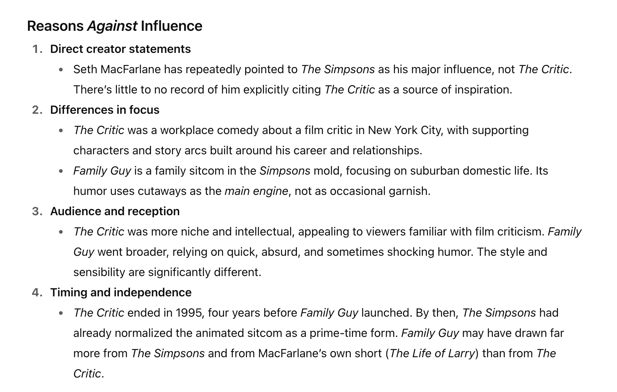Click the name 'Seth MacFarlane' in first bullet
The width and height of the screenshot is (617, 392).
tap(117, 69)
